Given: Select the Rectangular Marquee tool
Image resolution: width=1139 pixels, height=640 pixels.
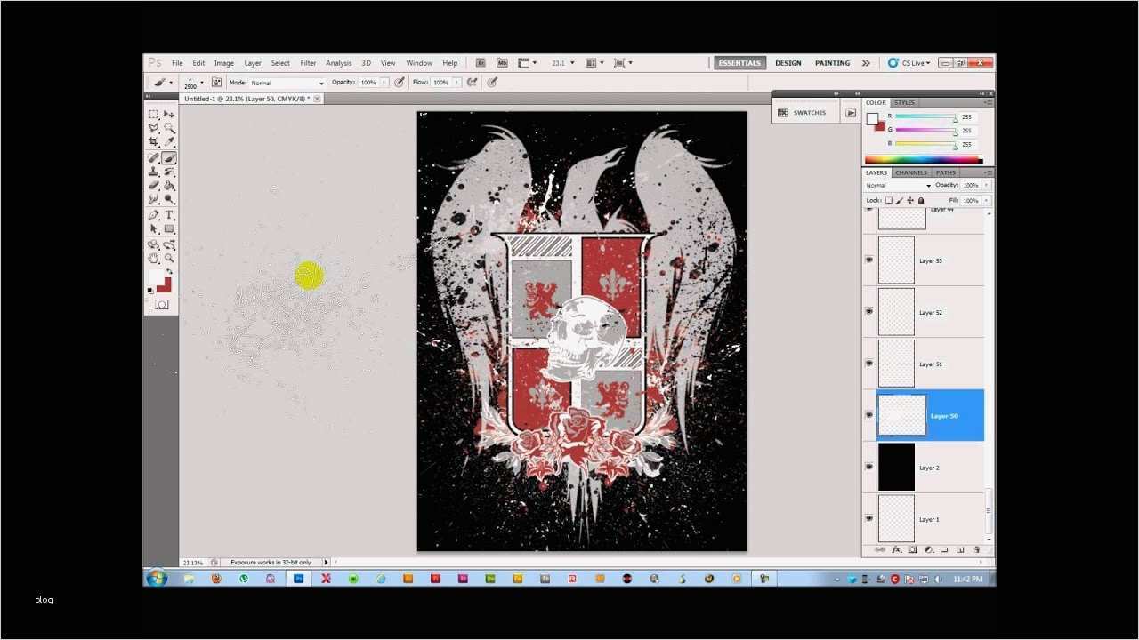Looking at the screenshot, I should coord(154,114).
